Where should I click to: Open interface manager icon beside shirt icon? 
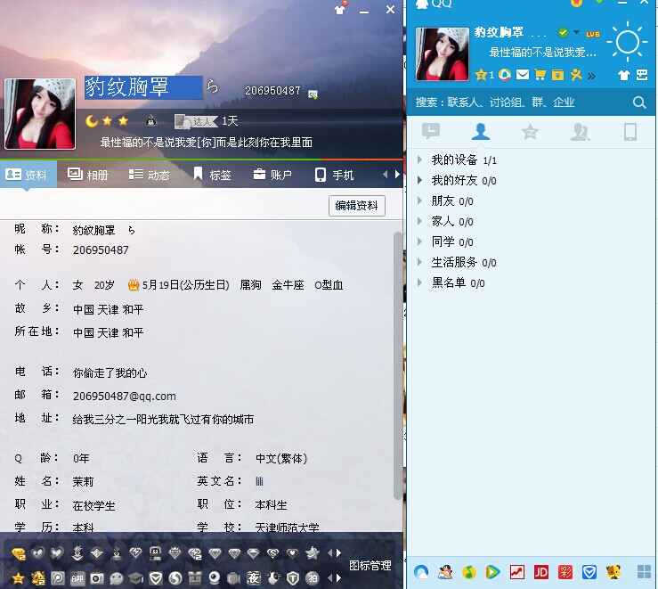point(642,75)
